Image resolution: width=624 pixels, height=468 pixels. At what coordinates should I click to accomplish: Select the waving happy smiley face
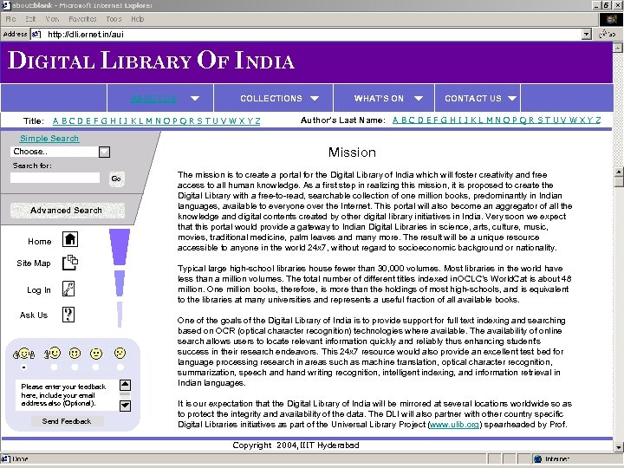click(x=53, y=353)
